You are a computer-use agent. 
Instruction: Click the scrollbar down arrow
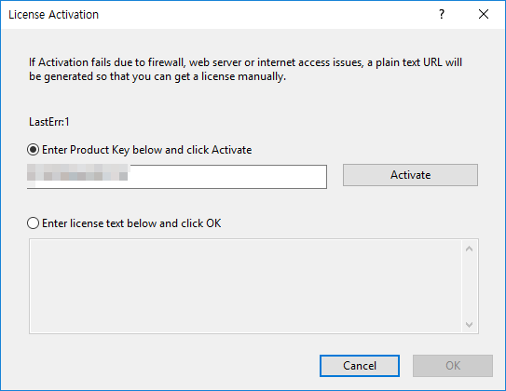(x=470, y=325)
